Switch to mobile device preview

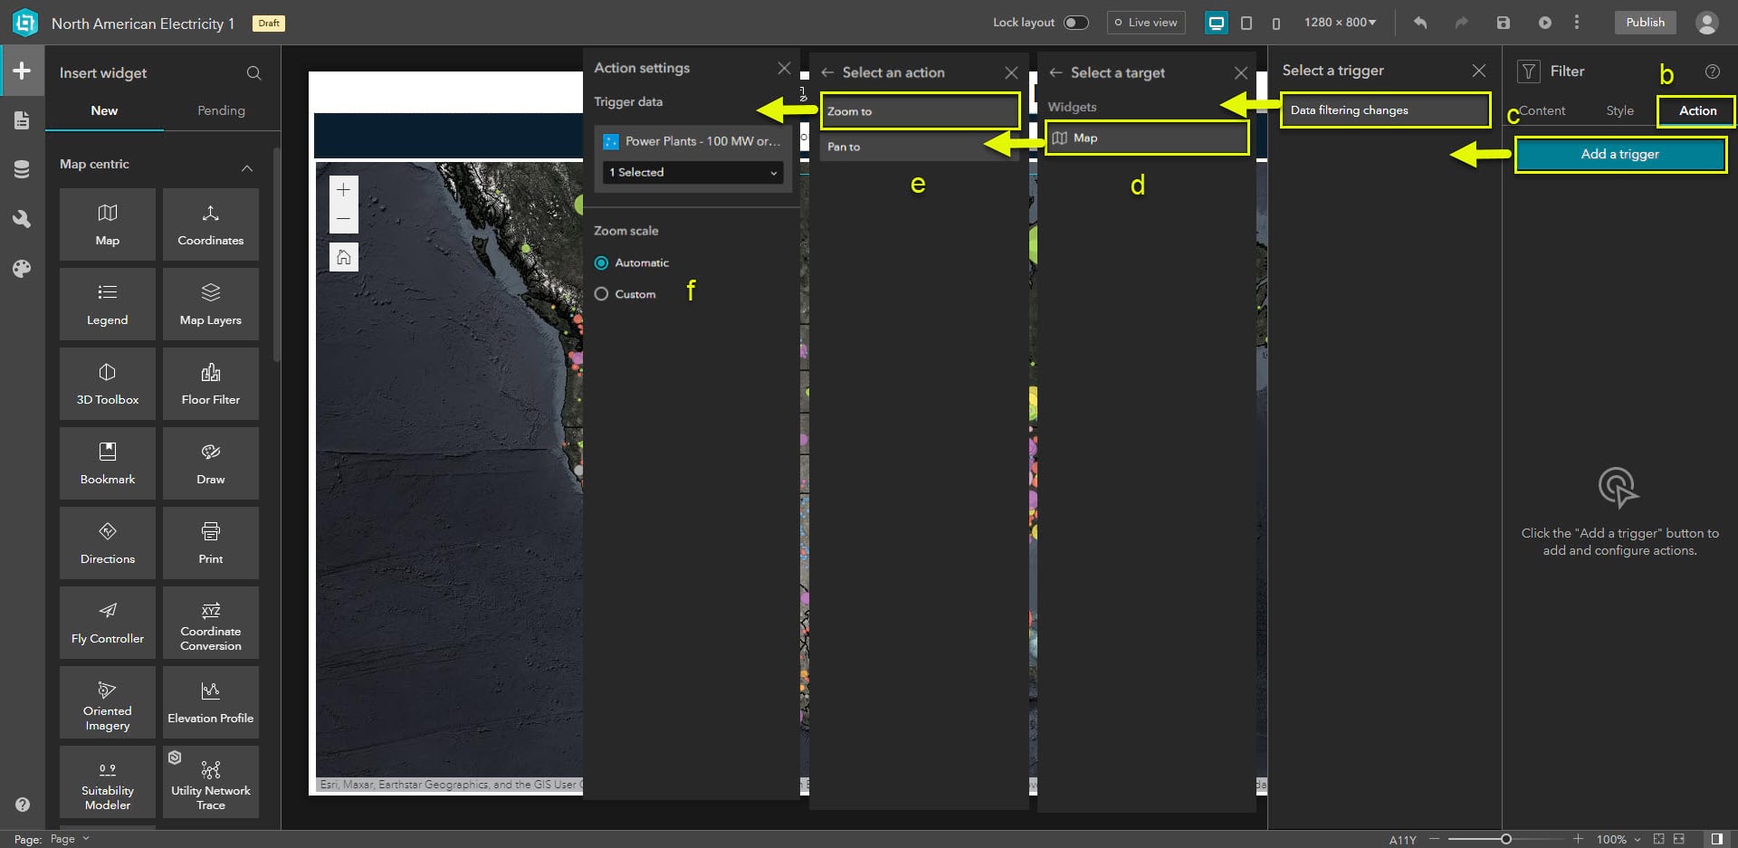pyautogui.click(x=1276, y=23)
